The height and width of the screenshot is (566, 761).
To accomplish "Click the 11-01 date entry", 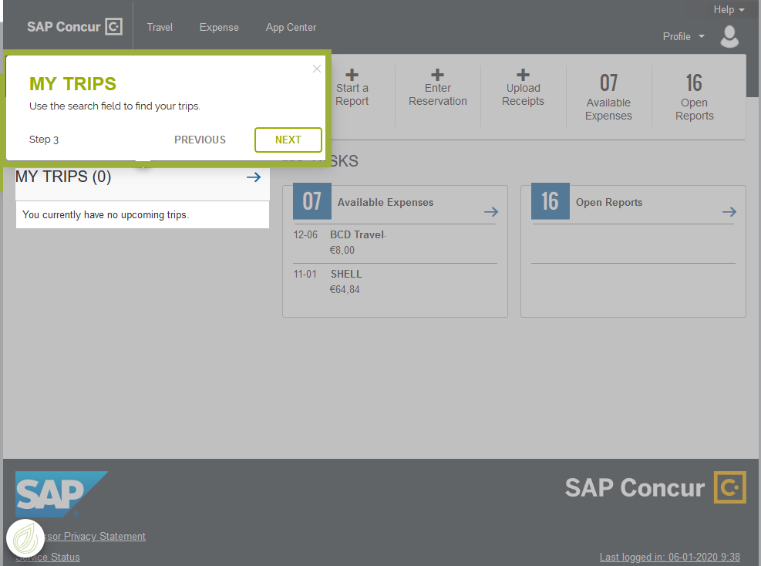I will (305, 275).
